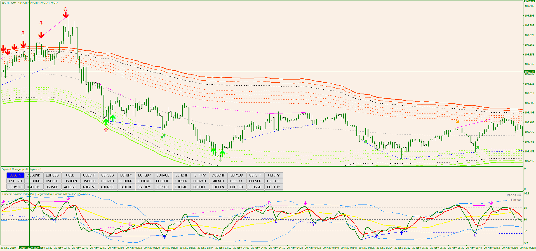Switch to USDHKD symbol

[x=34, y=181]
